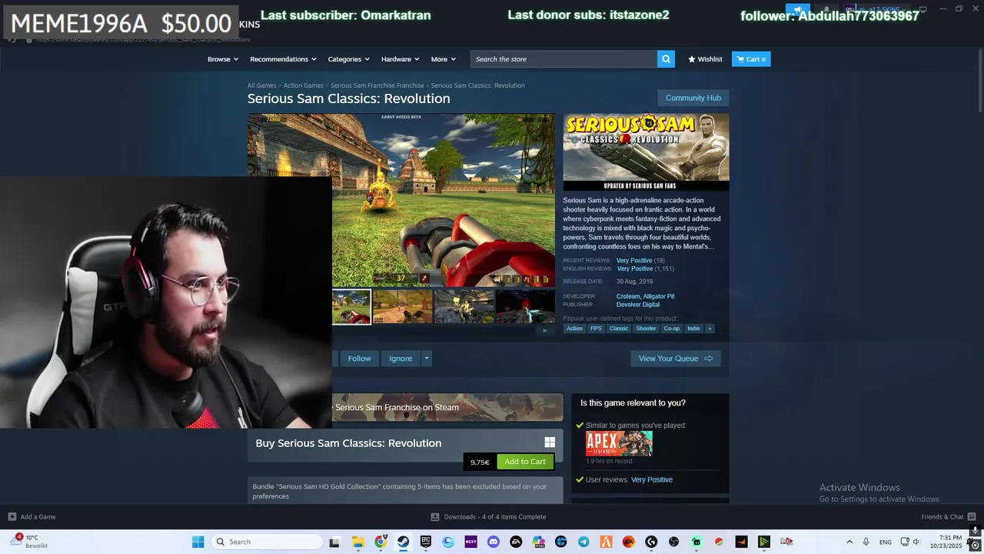The image size is (984, 554).
Task: Expand more tags with the plus button
Action: point(710,329)
